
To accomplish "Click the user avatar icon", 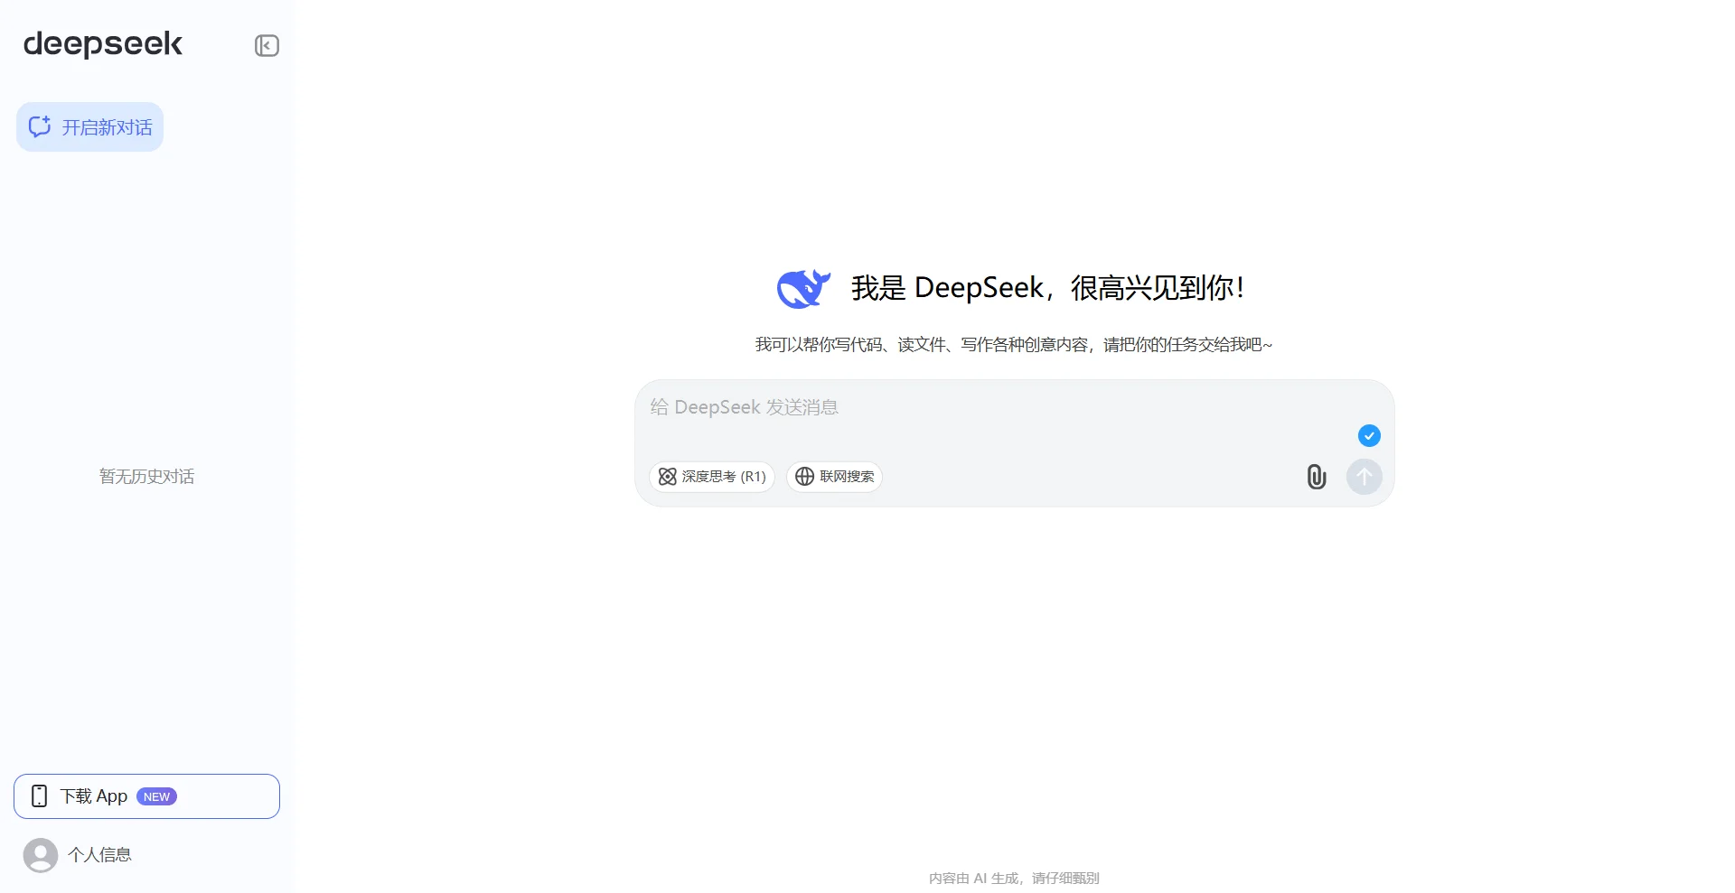I will [x=40, y=853].
